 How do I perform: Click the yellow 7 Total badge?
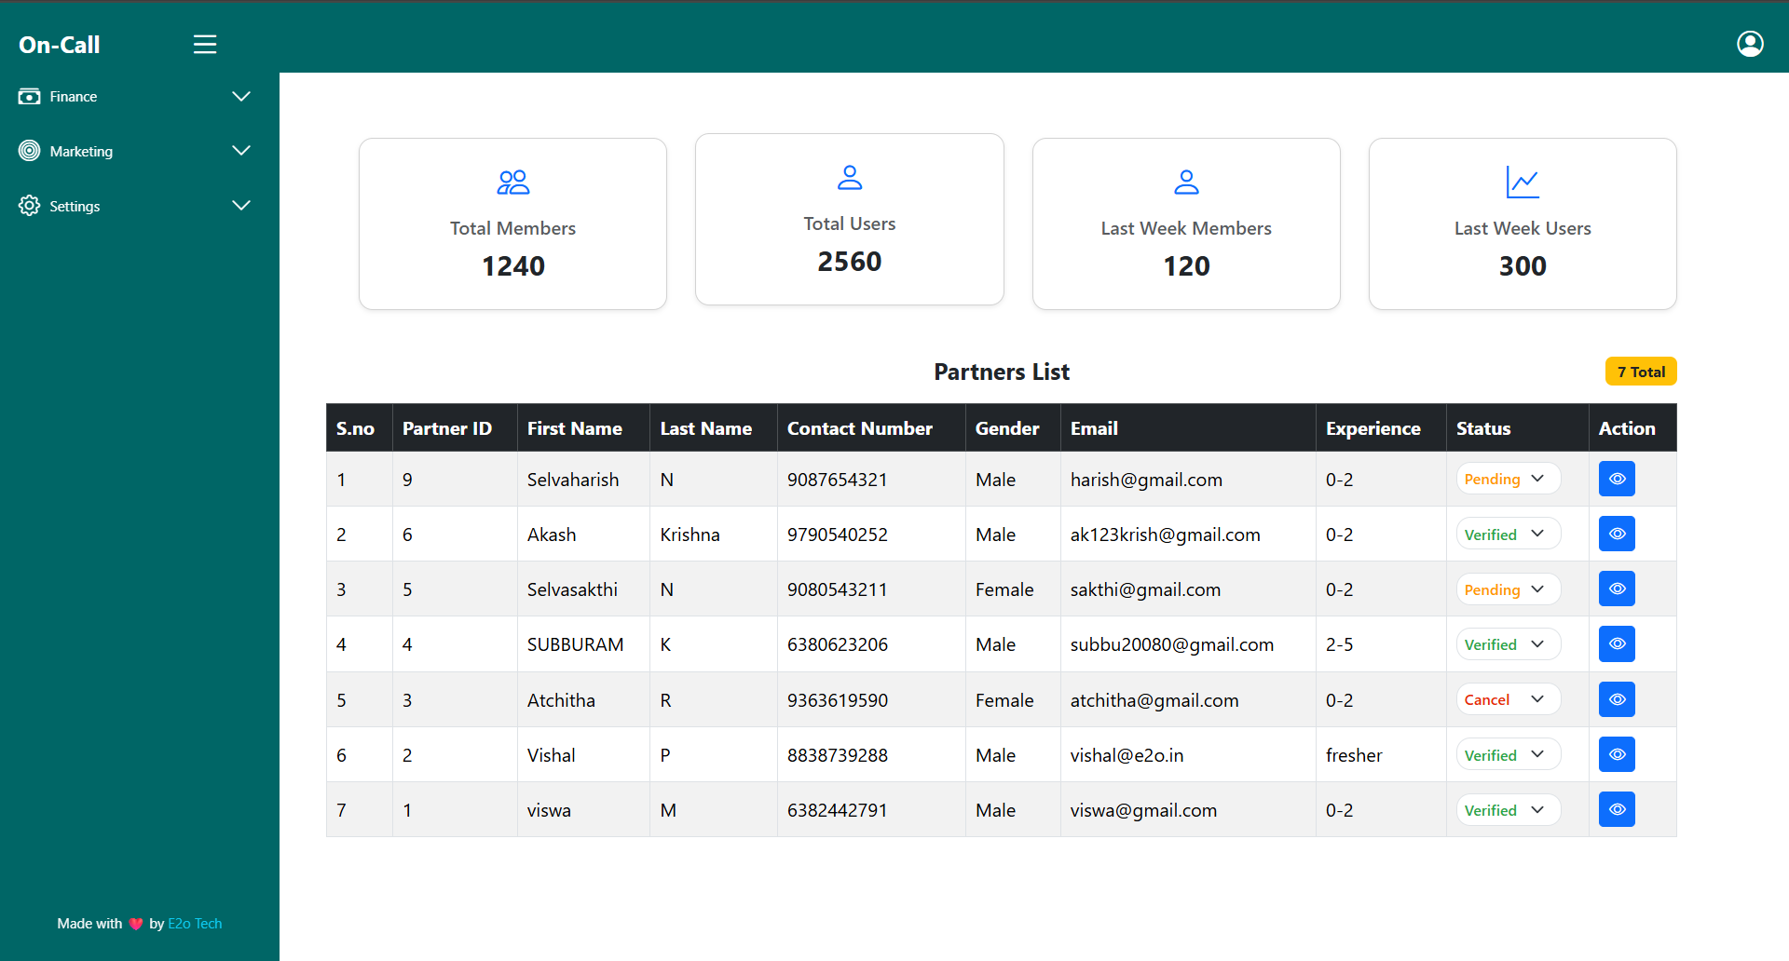1640,372
